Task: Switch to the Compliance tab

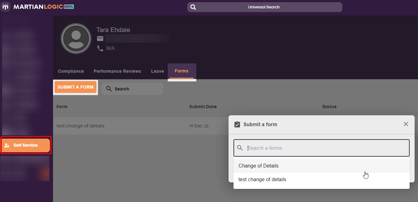Action: coord(71,71)
